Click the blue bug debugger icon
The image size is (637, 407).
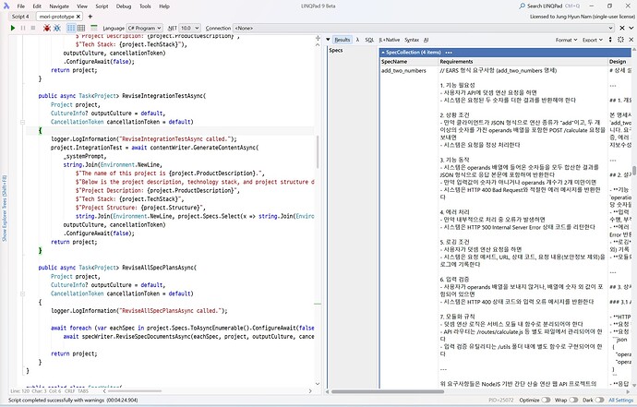coord(57,28)
